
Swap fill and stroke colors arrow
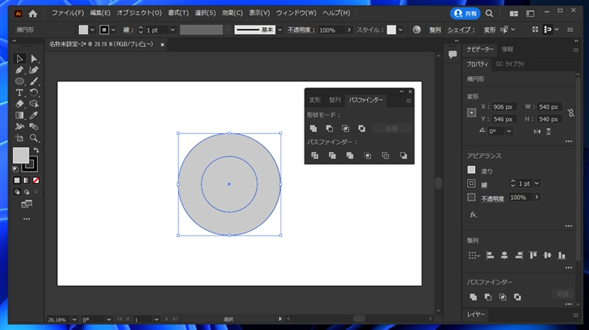coord(36,150)
